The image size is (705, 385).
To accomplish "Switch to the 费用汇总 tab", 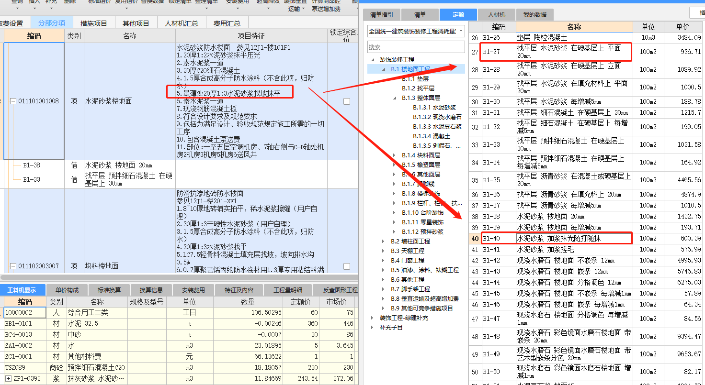I will 227,23.
